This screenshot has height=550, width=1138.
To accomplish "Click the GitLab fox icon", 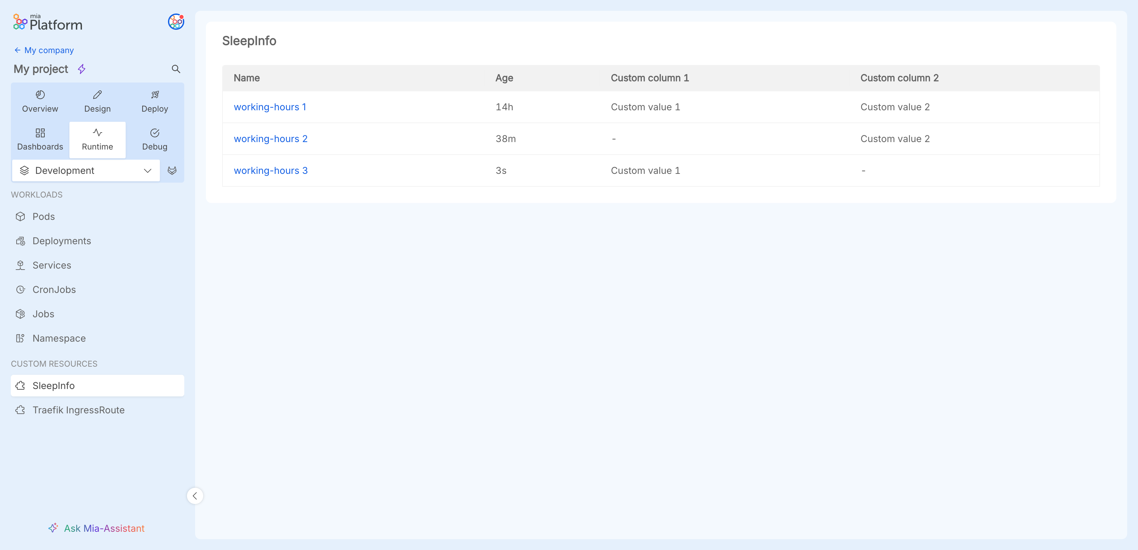I will pos(172,171).
